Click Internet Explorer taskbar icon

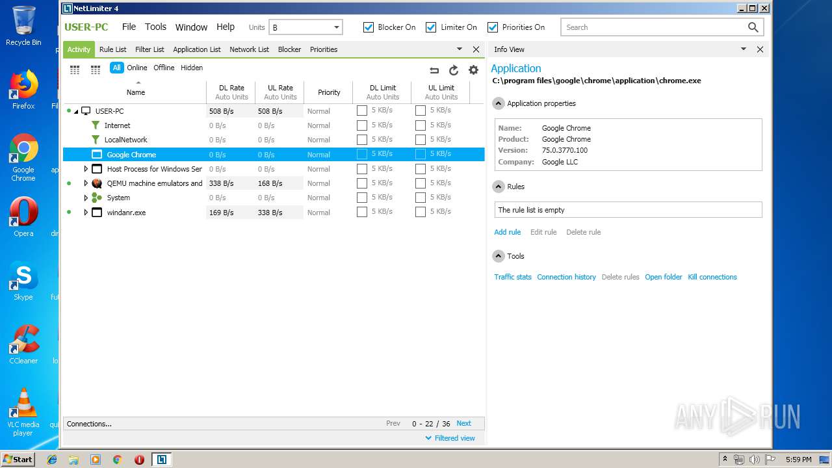coord(52,460)
